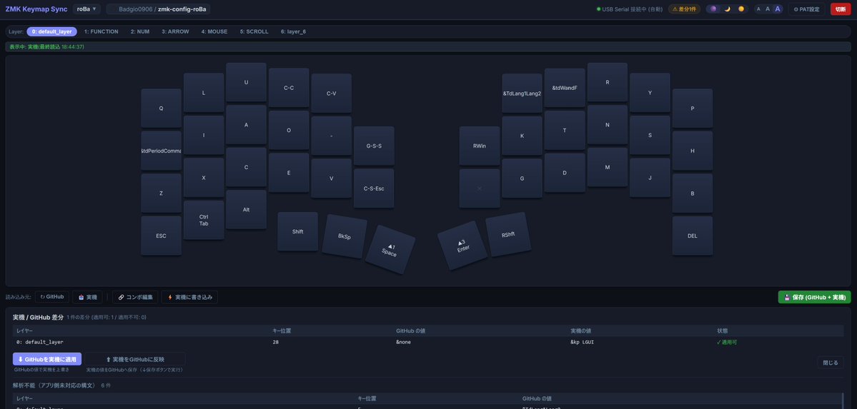This screenshot has height=409, width=857.
Task: Switch to the sun light theme icon
Action: (x=741, y=9)
